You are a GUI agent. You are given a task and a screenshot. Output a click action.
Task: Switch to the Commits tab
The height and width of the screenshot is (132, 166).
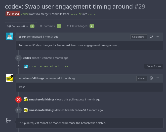click(50, 26)
